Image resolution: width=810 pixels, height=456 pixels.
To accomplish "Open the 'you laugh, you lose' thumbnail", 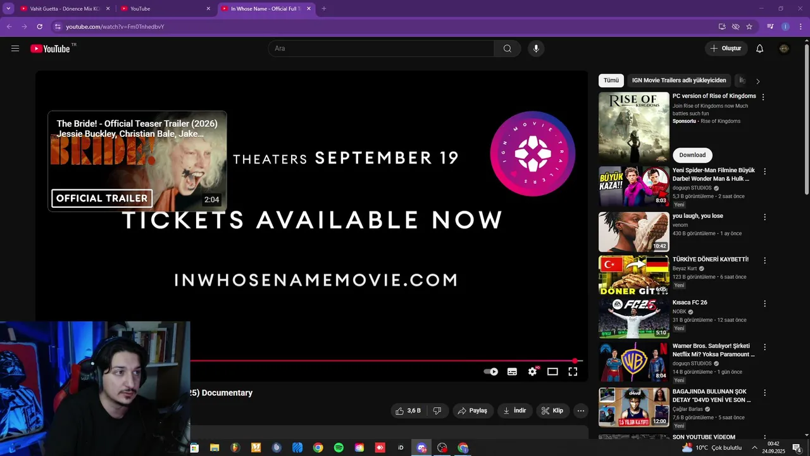I will coord(634,232).
